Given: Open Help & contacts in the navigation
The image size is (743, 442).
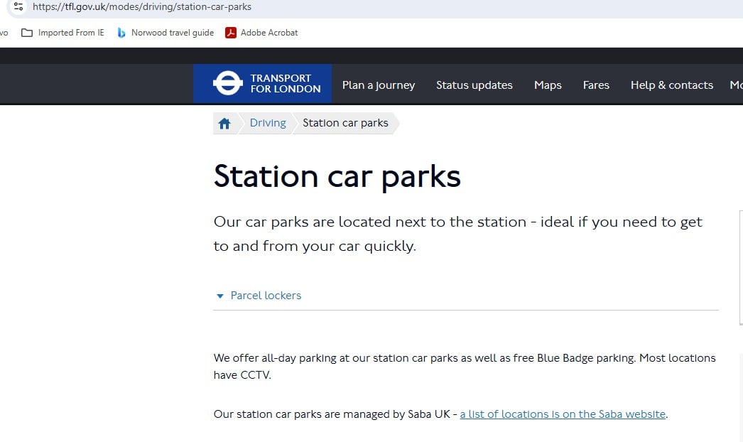Looking at the screenshot, I should 671,85.
